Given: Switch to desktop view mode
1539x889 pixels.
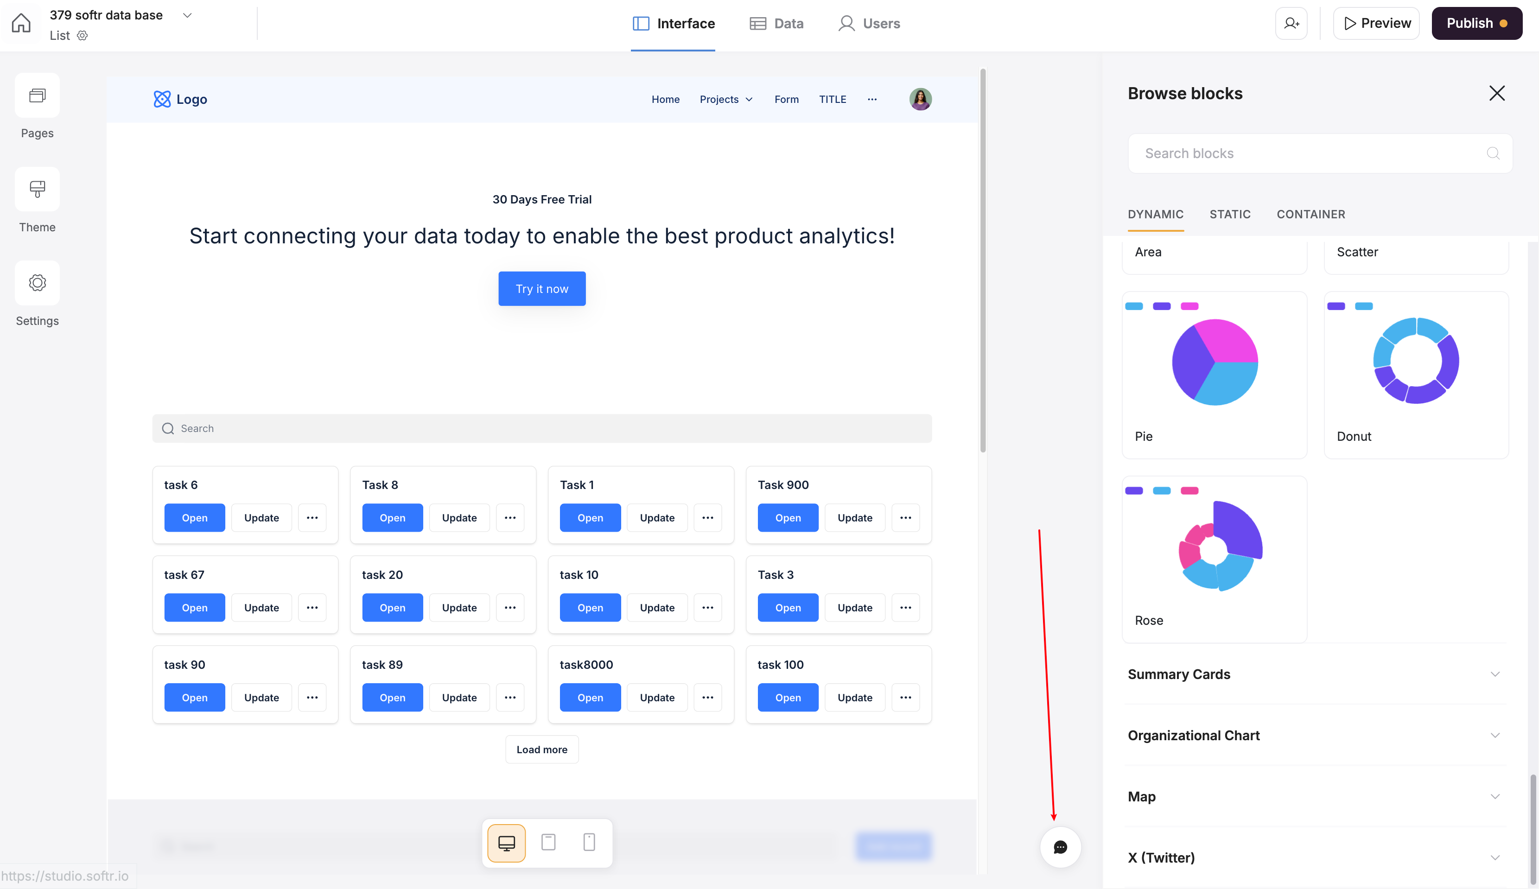Looking at the screenshot, I should tap(506, 843).
